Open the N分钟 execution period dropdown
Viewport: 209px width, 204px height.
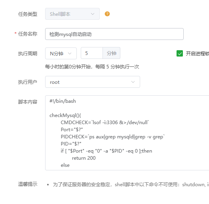tap(61, 53)
